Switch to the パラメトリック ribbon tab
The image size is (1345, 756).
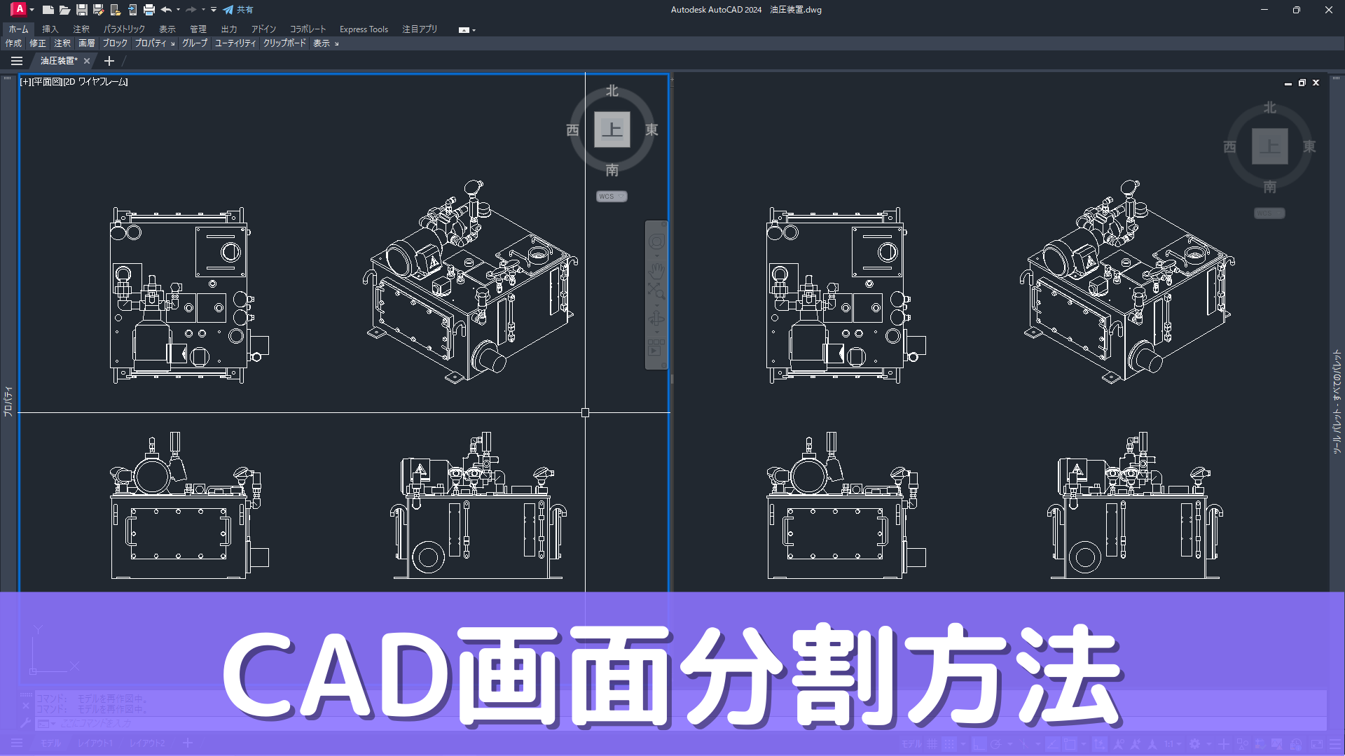[124, 29]
